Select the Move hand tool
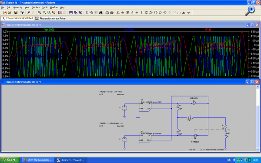 pos(155,13)
